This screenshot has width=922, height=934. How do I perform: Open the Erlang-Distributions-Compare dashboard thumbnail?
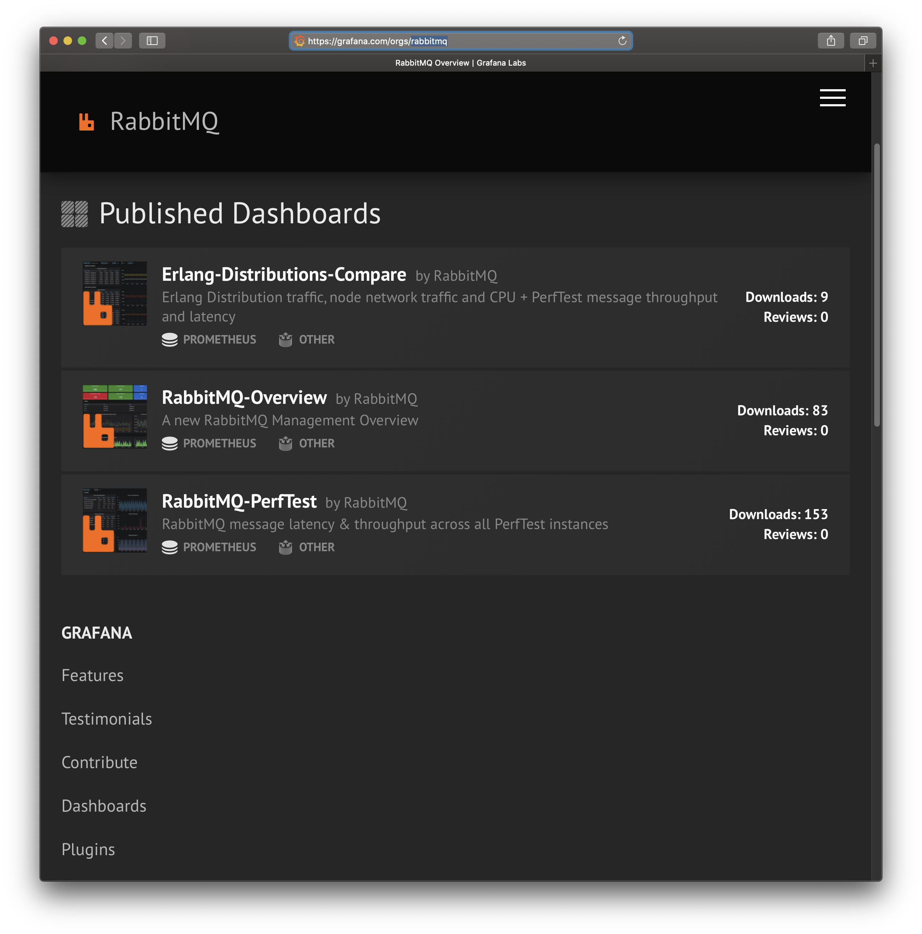click(x=114, y=294)
